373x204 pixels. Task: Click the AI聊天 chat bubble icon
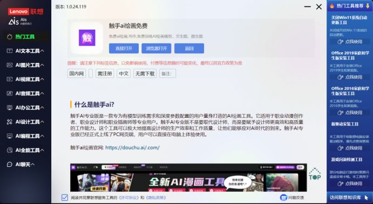tap(10, 164)
